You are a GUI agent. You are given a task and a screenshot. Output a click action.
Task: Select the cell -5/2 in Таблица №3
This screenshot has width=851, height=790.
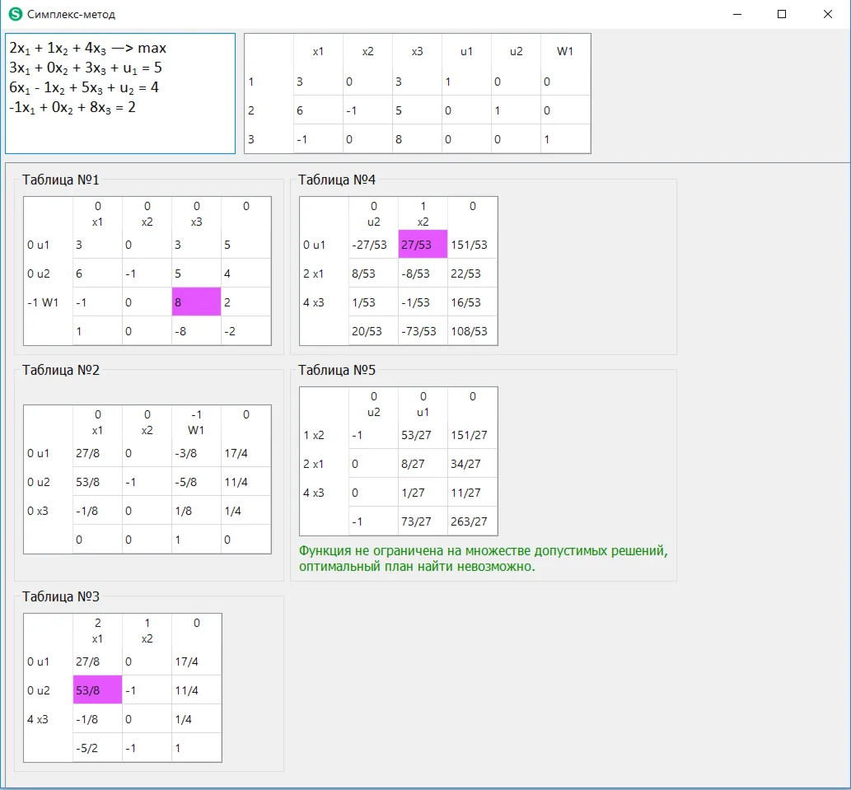(x=97, y=748)
